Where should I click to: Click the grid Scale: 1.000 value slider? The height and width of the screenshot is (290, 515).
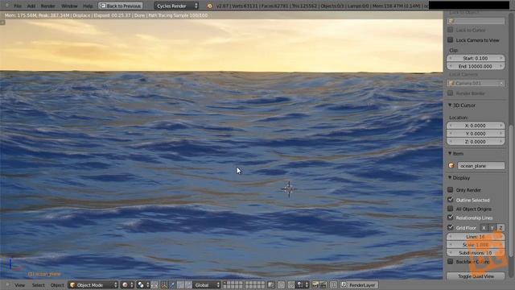[476, 245]
